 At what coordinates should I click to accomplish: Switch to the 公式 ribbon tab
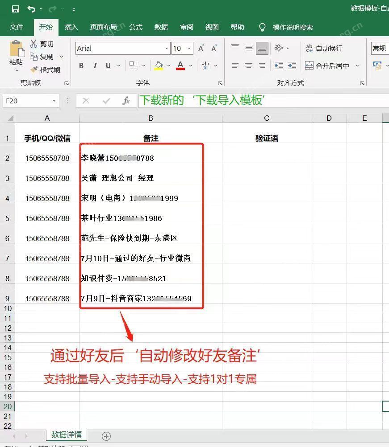(136, 27)
